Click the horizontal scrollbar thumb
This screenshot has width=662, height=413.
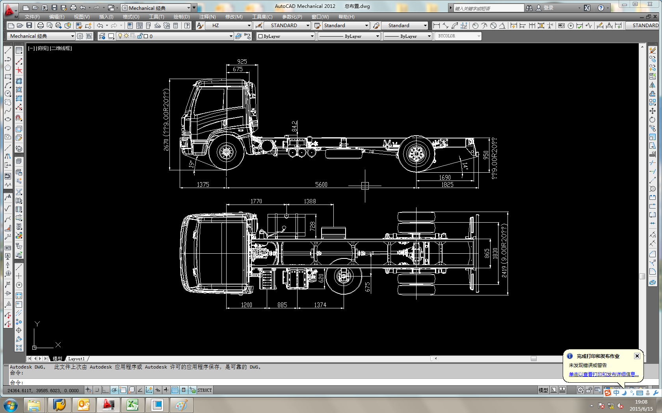pyautogui.click(x=534, y=358)
